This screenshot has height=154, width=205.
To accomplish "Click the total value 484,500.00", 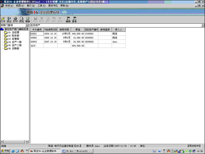I will [x=78, y=46].
